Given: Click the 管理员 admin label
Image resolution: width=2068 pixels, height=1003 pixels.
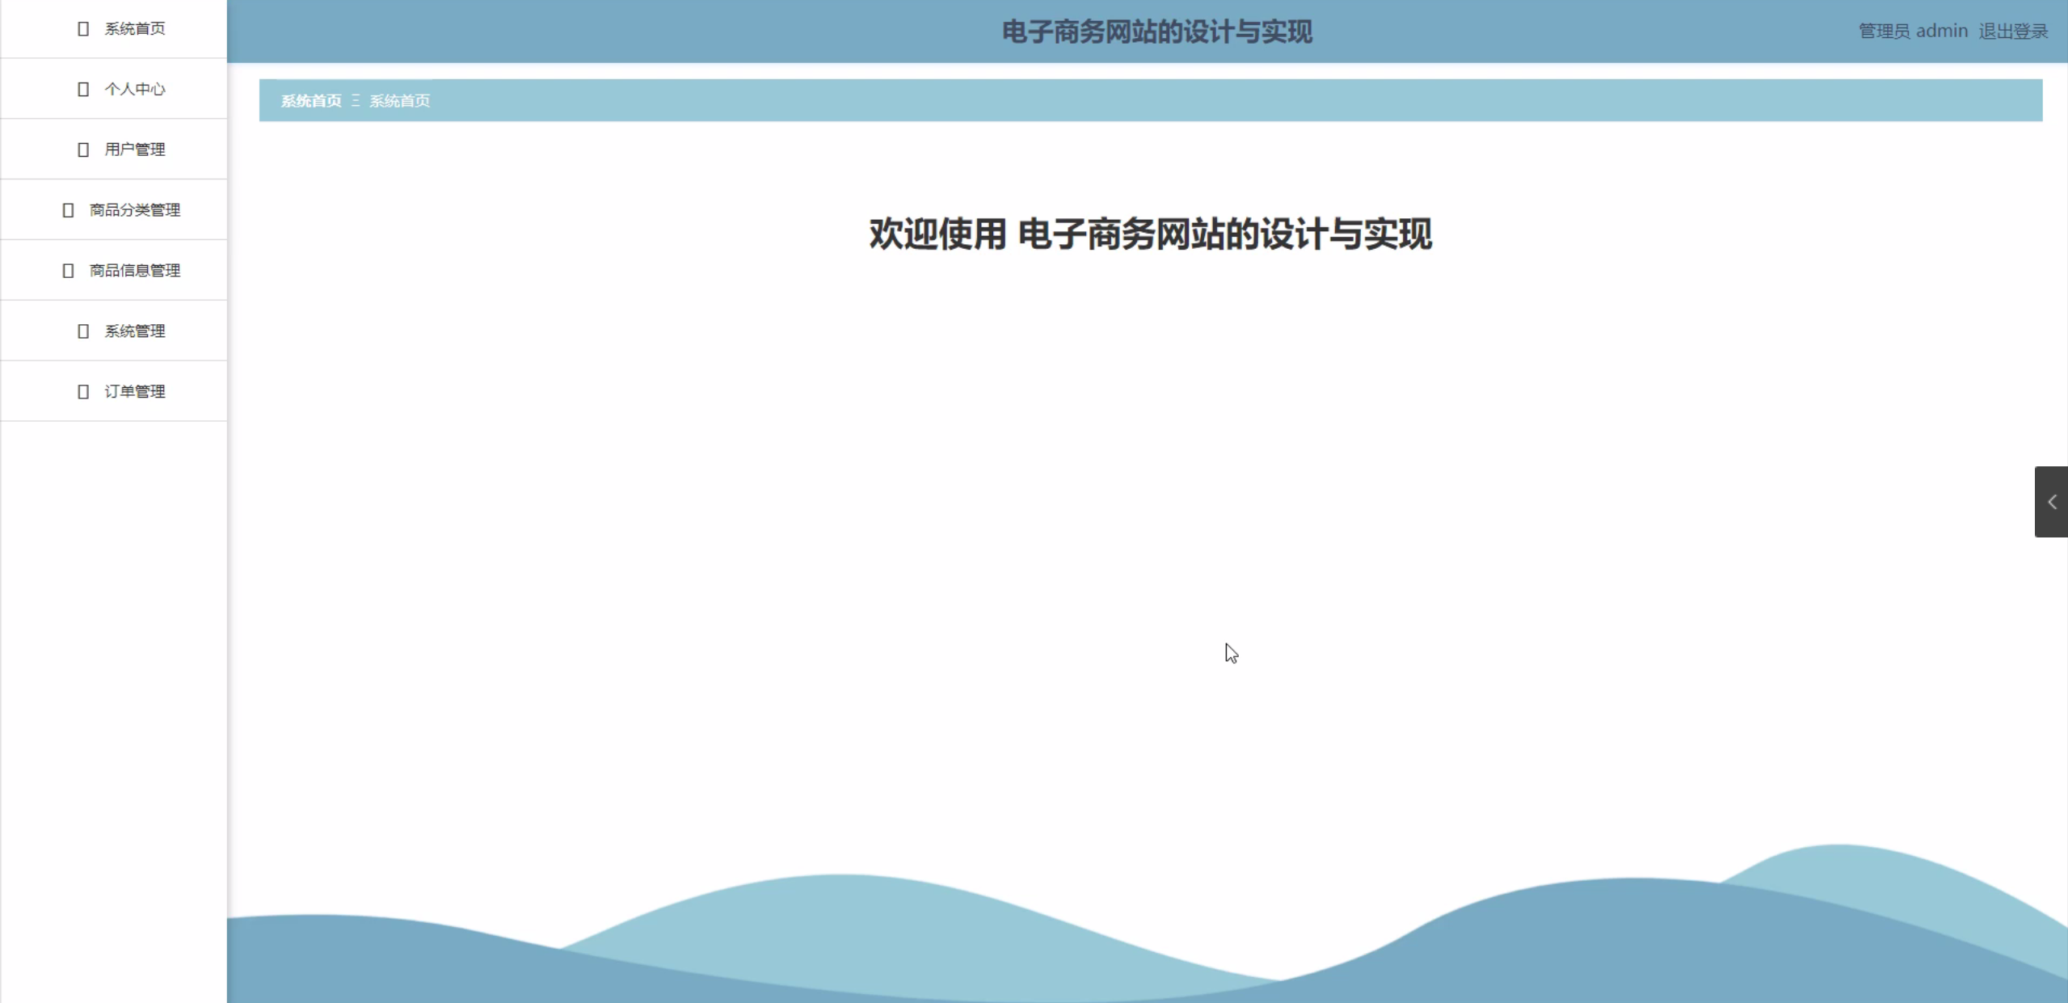Looking at the screenshot, I should (1912, 32).
